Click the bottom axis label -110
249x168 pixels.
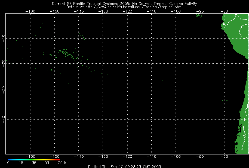pos(152,156)
